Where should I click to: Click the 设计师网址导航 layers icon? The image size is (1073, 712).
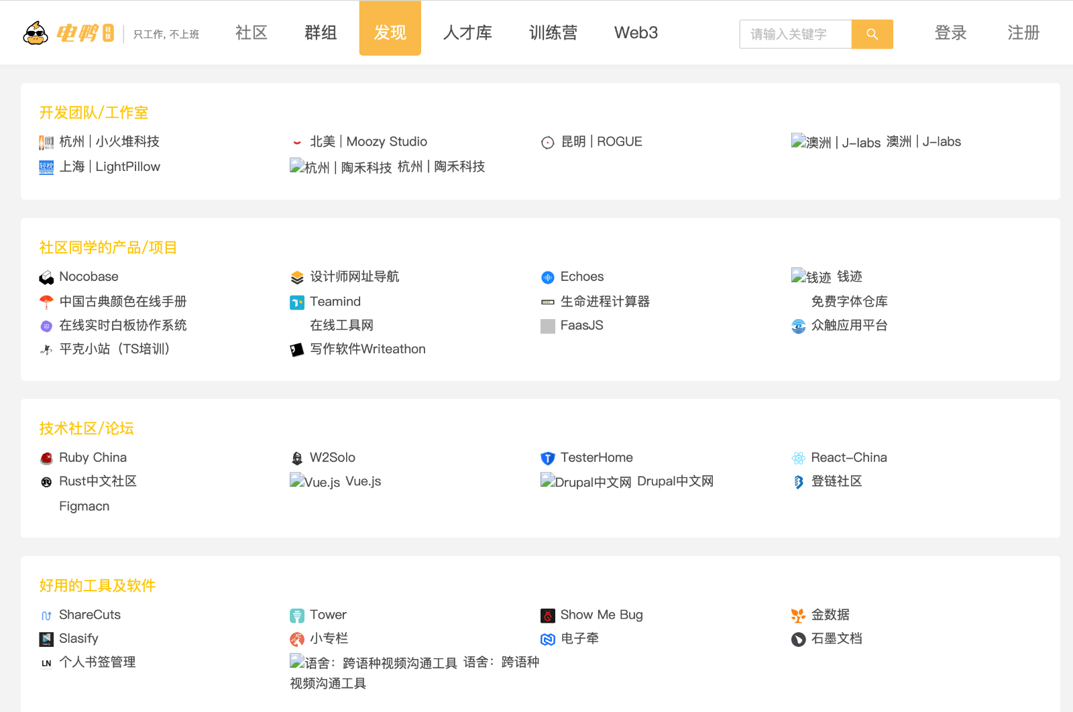pyautogui.click(x=297, y=278)
